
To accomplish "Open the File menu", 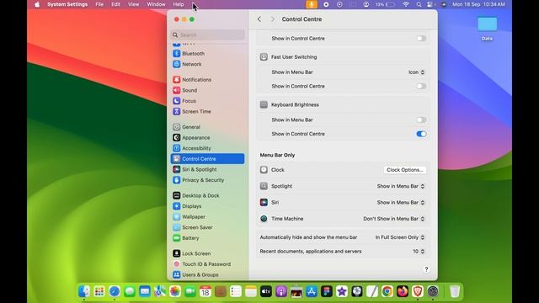I will click(x=99, y=4).
